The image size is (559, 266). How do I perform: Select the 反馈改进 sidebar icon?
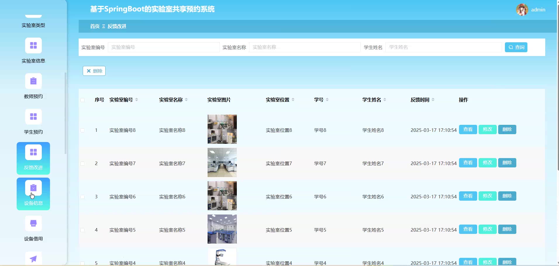pyautogui.click(x=33, y=153)
